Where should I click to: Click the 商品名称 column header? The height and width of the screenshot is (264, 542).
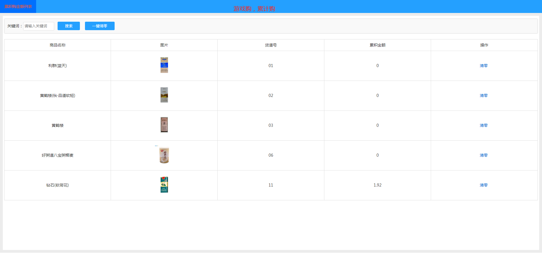pyautogui.click(x=58, y=45)
